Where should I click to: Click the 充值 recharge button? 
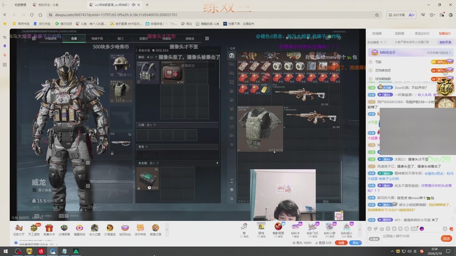[x=341, y=243]
